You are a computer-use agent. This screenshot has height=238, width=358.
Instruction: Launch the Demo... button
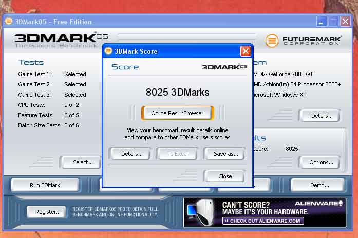pyautogui.click(x=319, y=185)
